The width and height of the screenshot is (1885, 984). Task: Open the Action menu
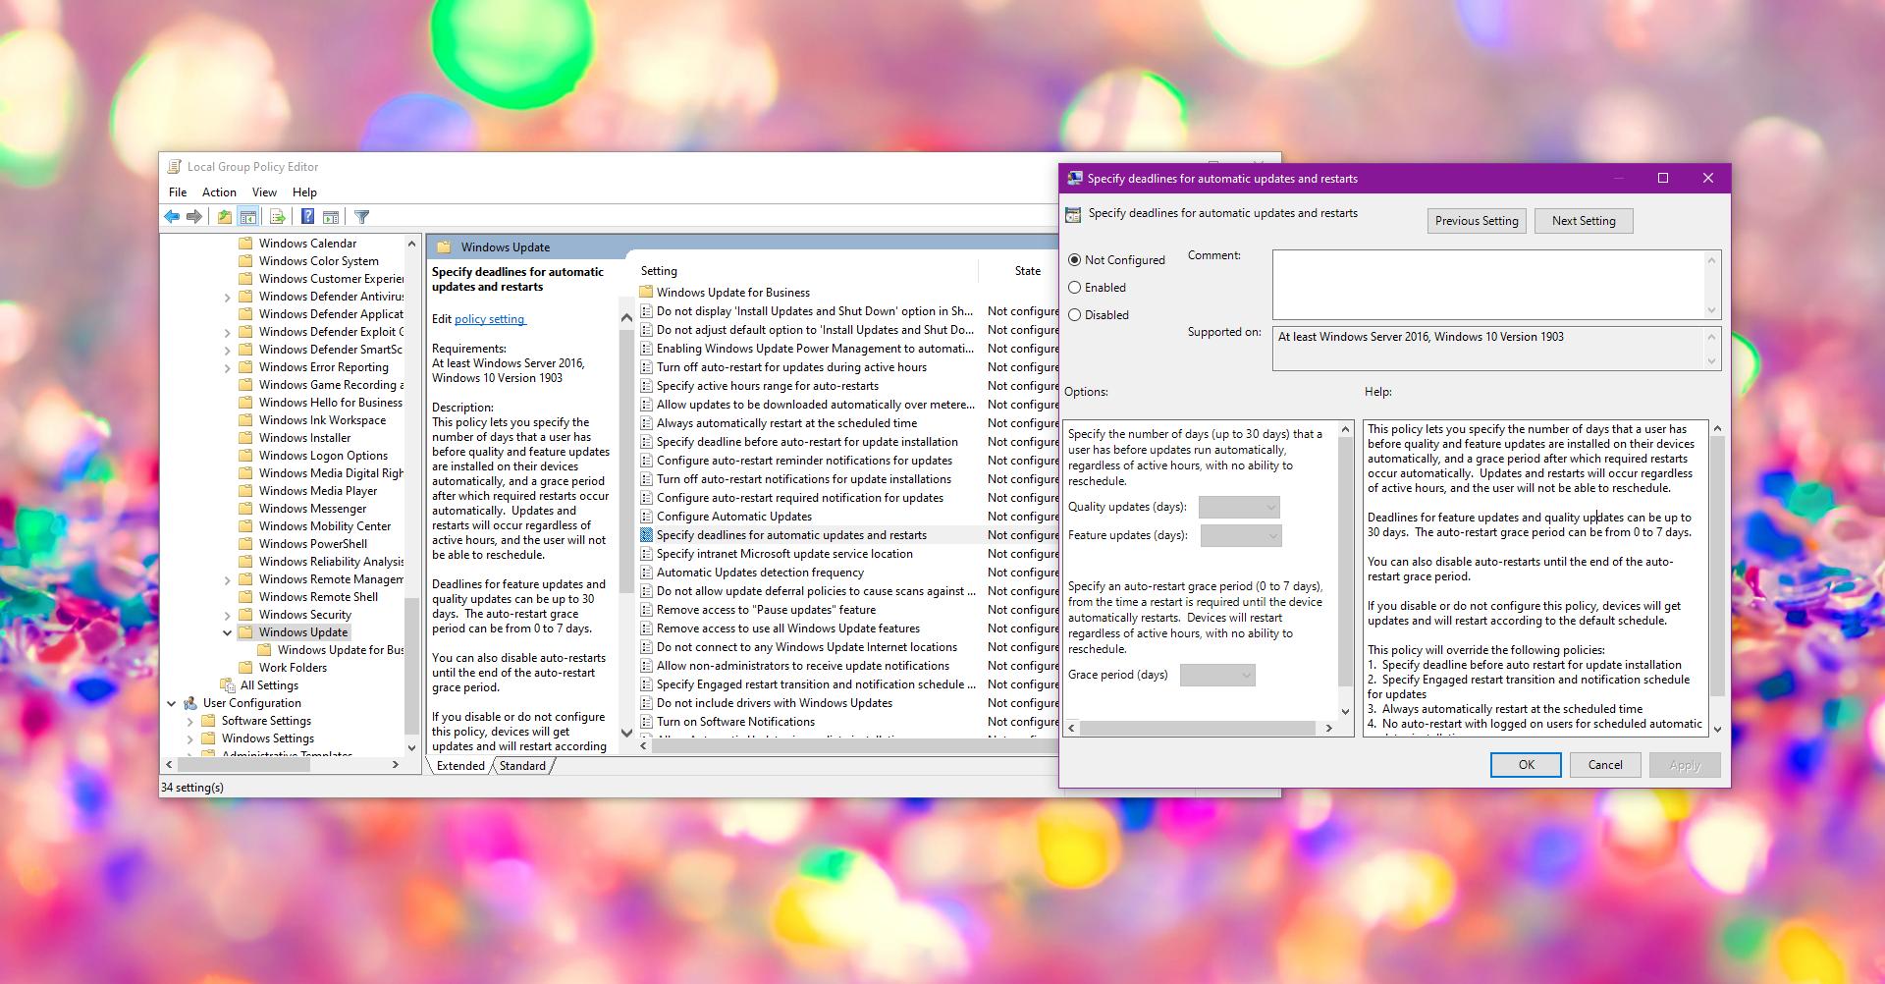click(219, 192)
